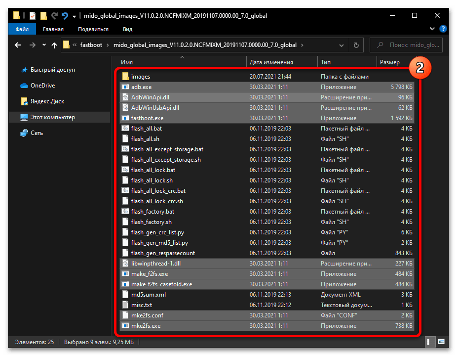Image resolution: width=457 pixels, height=356 pixels.
Task: Select Сеть in navigation pane
Action: [37, 133]
